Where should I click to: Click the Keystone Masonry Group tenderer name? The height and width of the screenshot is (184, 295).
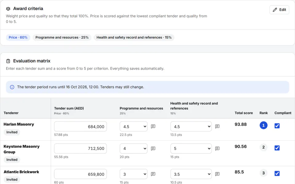[x=22, y=149]
